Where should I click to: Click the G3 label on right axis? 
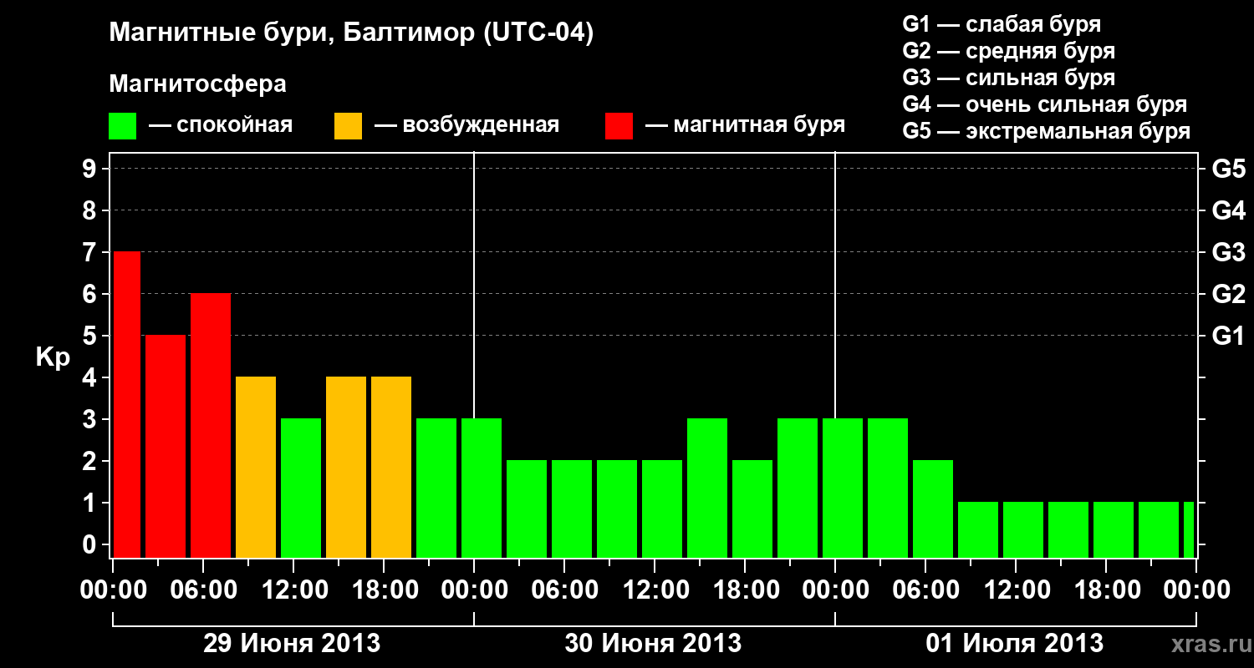pyautogui.click(x=1228, y=252)
